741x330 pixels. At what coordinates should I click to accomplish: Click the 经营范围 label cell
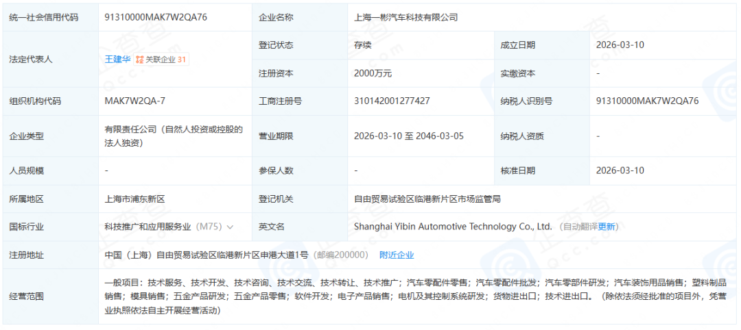pyautogui.click(x=51, y=296)
